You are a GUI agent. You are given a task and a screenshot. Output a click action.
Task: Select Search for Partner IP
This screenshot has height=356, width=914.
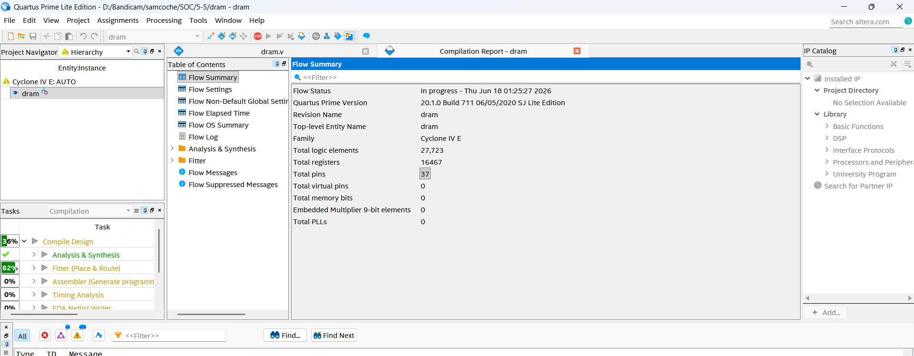point(858,186)
